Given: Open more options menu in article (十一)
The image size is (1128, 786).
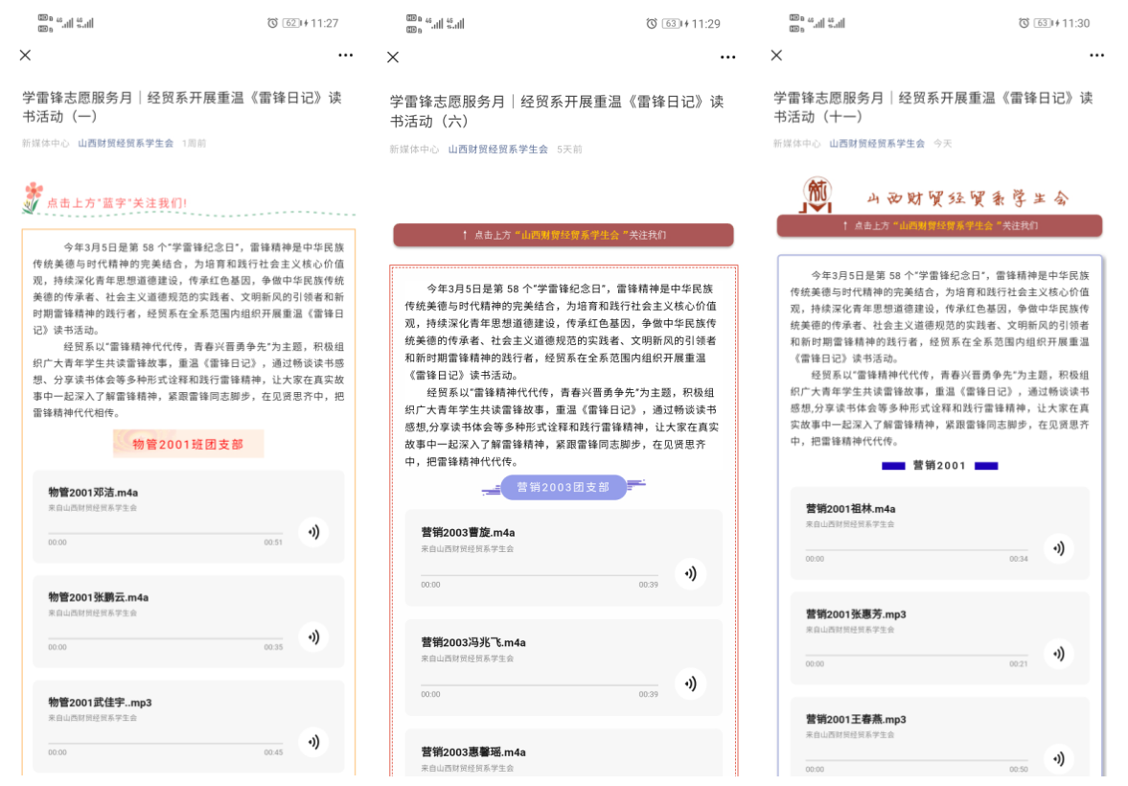Looking at the screenshot, I should pyautogui.click(x=1096, y=56).
